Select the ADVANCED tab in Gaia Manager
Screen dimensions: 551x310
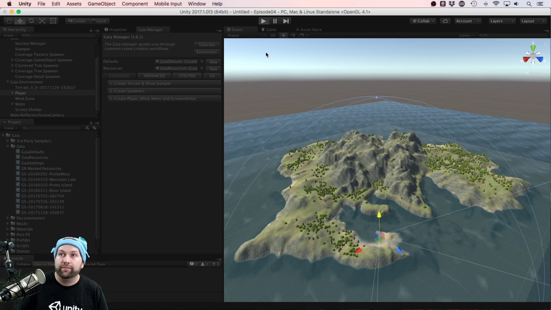(154, 76)
